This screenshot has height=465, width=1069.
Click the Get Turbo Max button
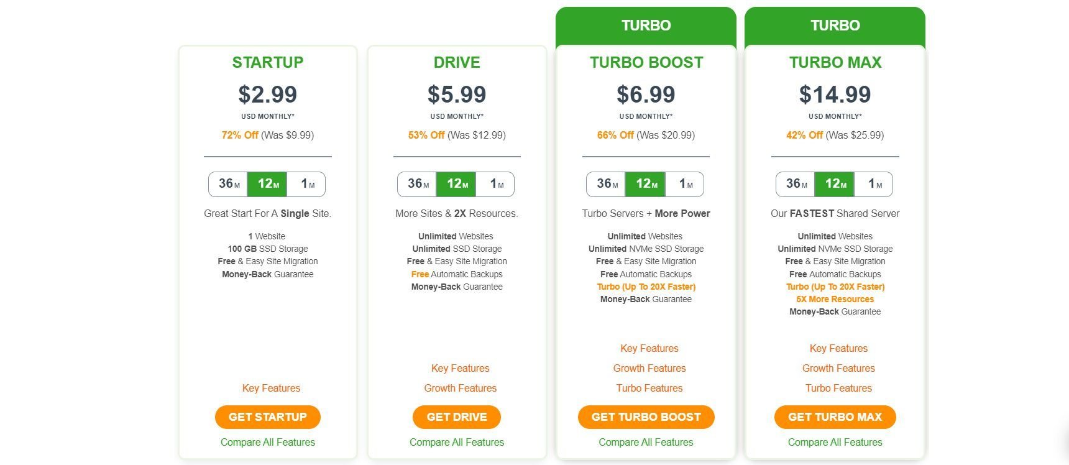tap(835, 417)
